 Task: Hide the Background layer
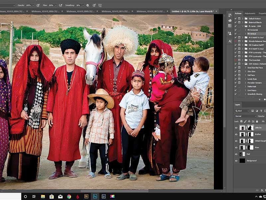pos(236,160)
